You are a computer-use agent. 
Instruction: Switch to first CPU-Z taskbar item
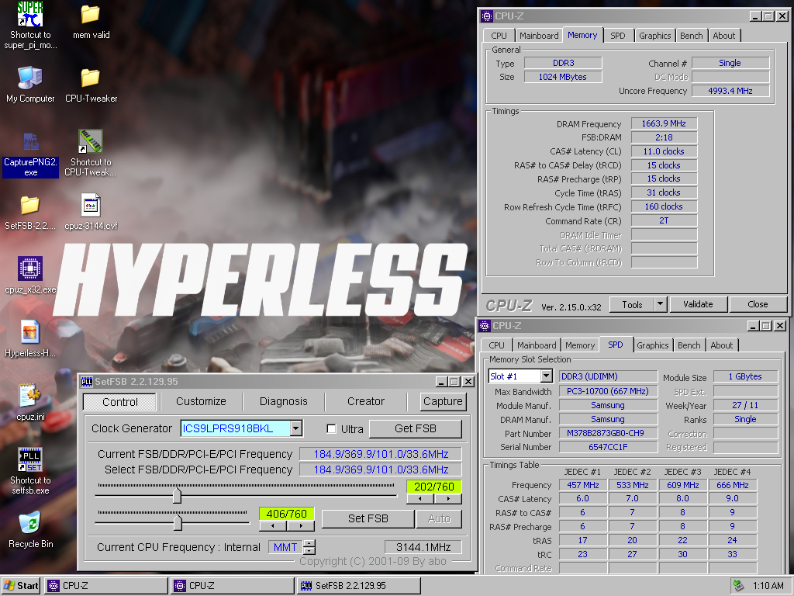coord(105,585)
